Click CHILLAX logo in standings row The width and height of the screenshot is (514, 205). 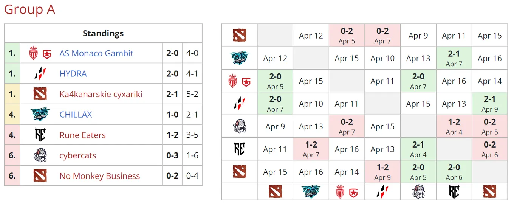click(40, 115)
